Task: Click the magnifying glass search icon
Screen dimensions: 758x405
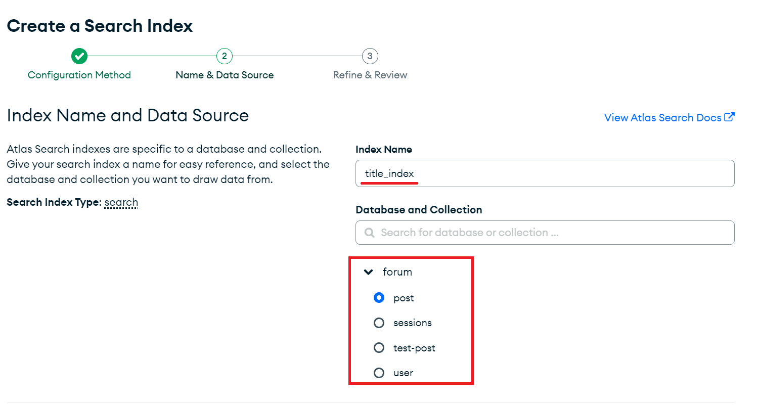Action: pos(370,233)
